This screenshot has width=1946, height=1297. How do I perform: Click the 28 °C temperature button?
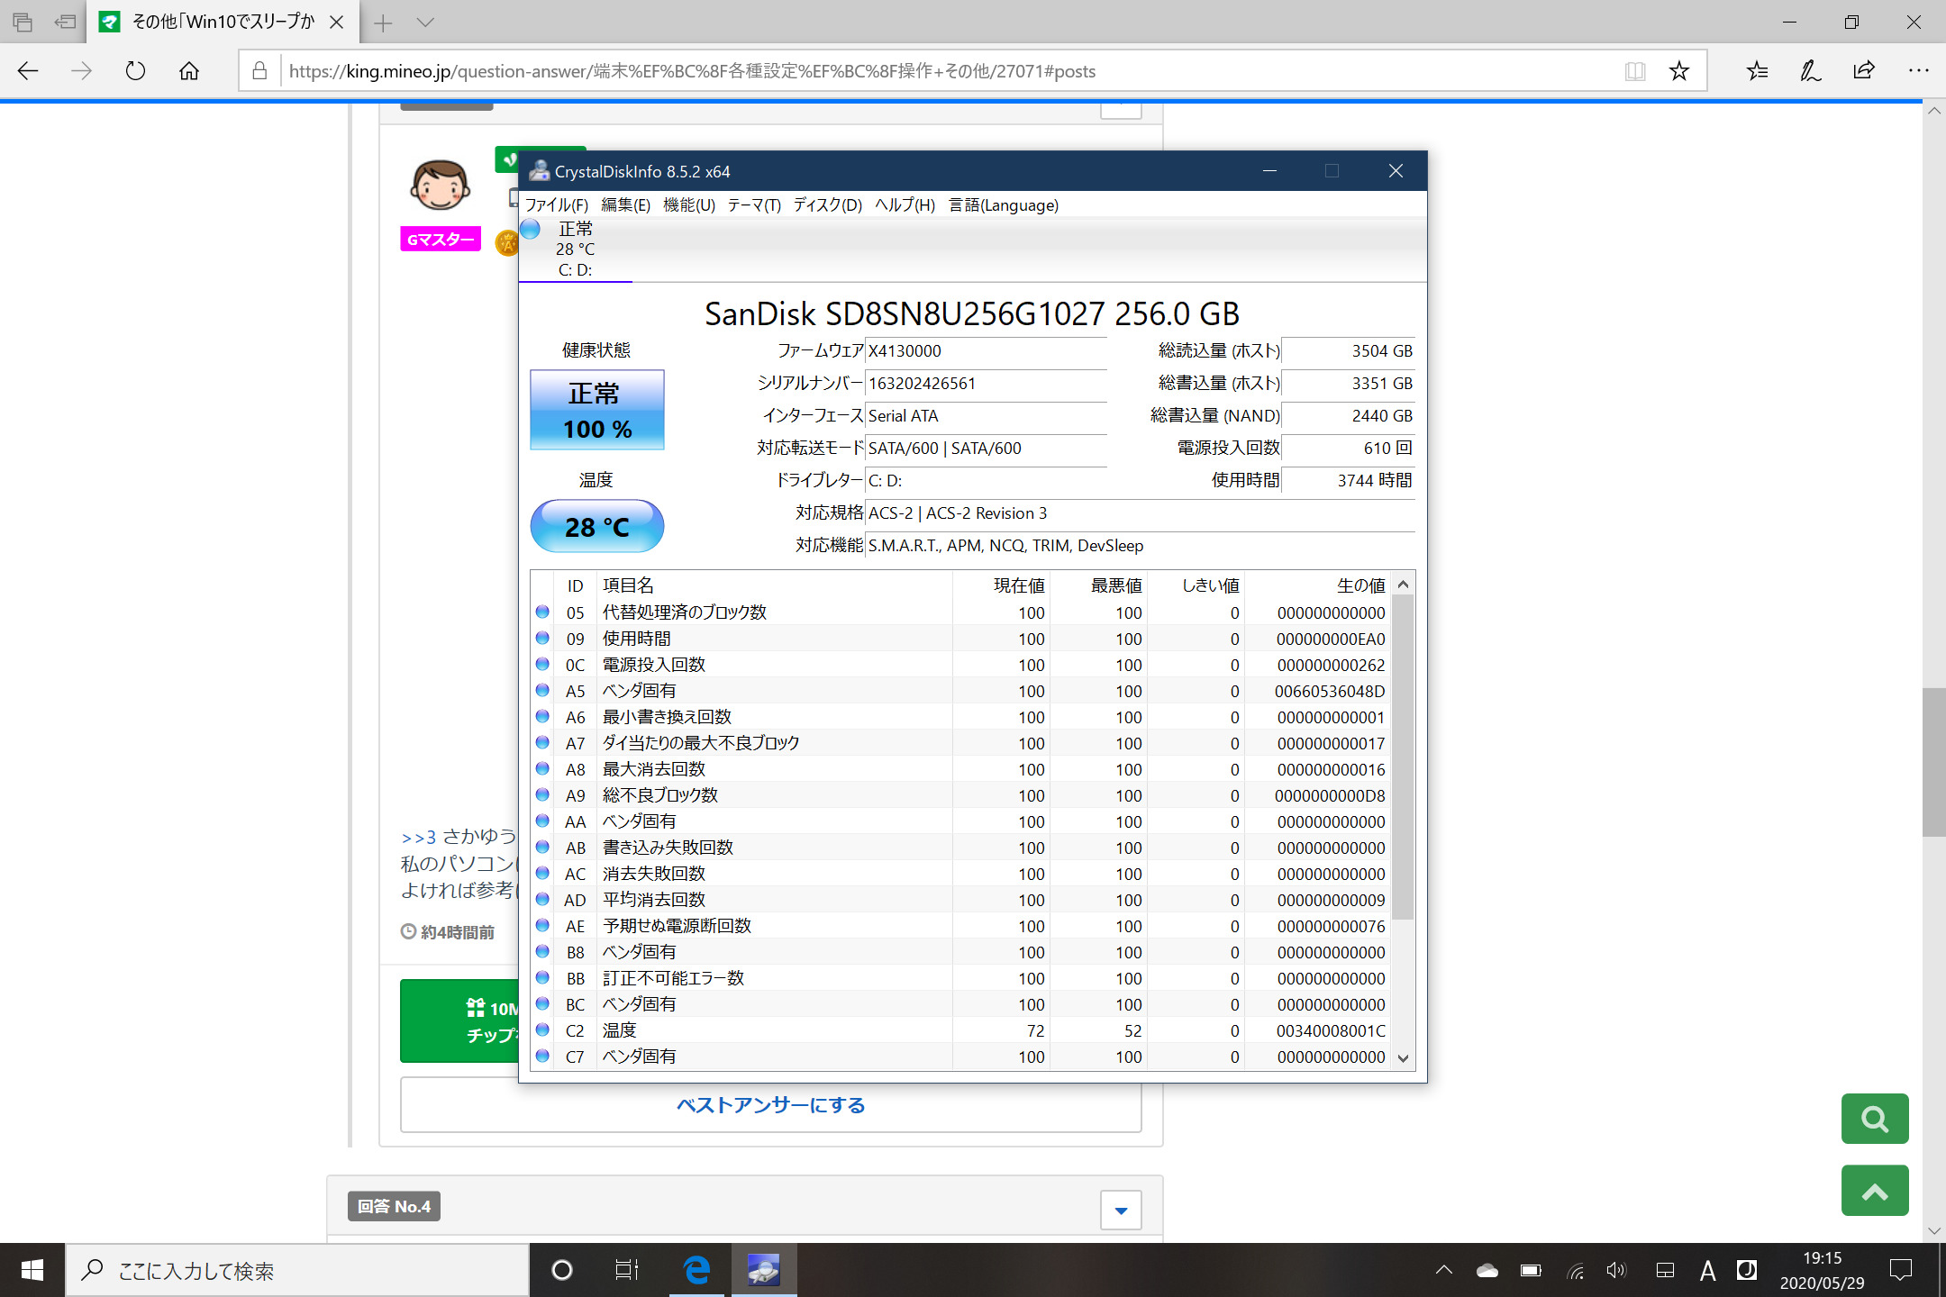596,527
